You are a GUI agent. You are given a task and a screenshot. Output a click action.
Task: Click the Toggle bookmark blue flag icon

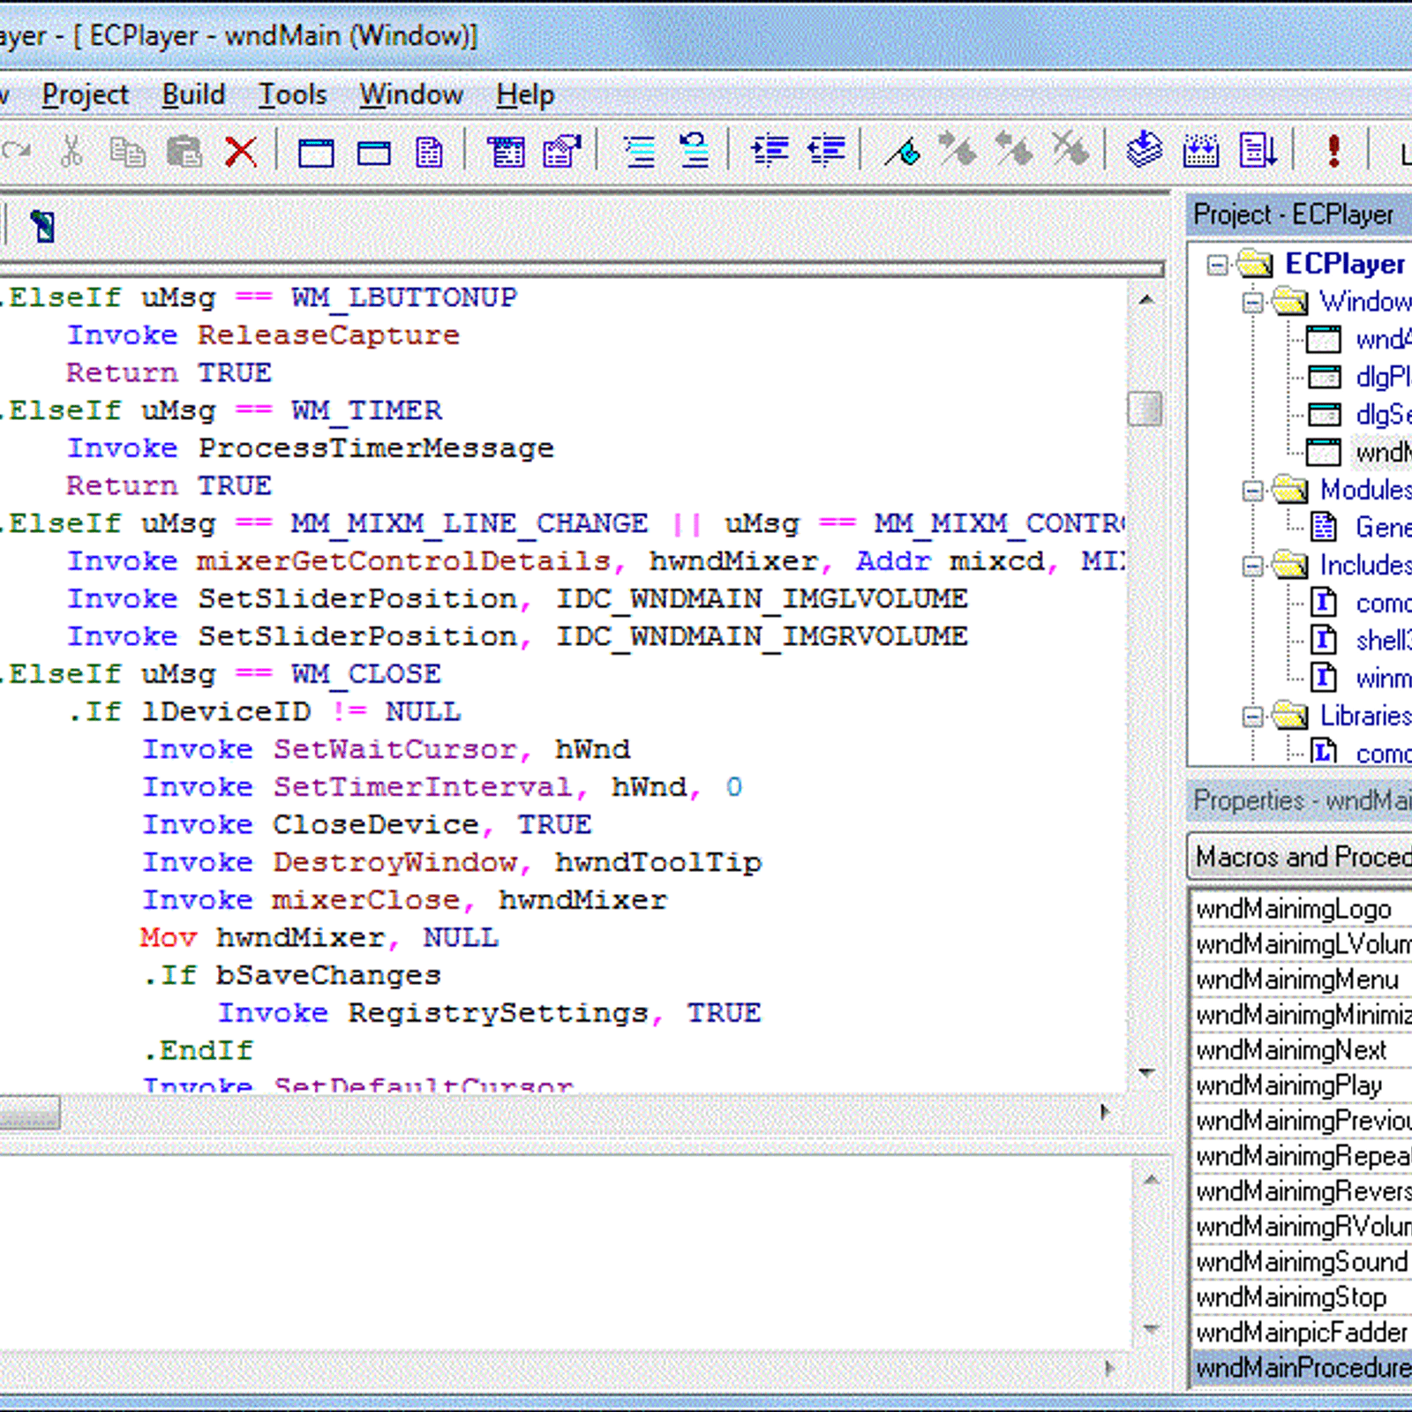(x=903, y=152)
